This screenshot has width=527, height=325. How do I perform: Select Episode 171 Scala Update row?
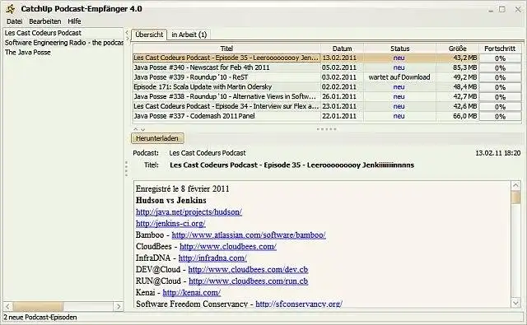point(327,87)
